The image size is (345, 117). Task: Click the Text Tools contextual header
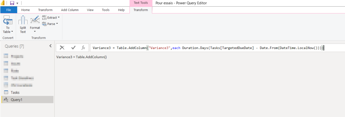point(141,3)
